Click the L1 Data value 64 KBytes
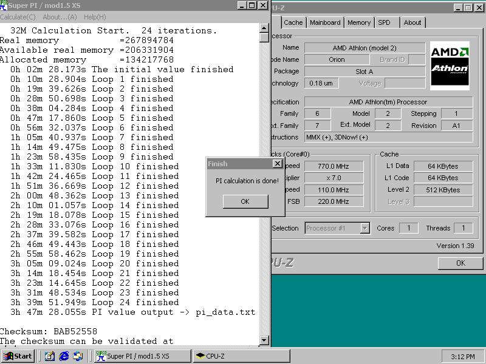The image size is (486, 364). pyautogui.click(x=443, y=166)
